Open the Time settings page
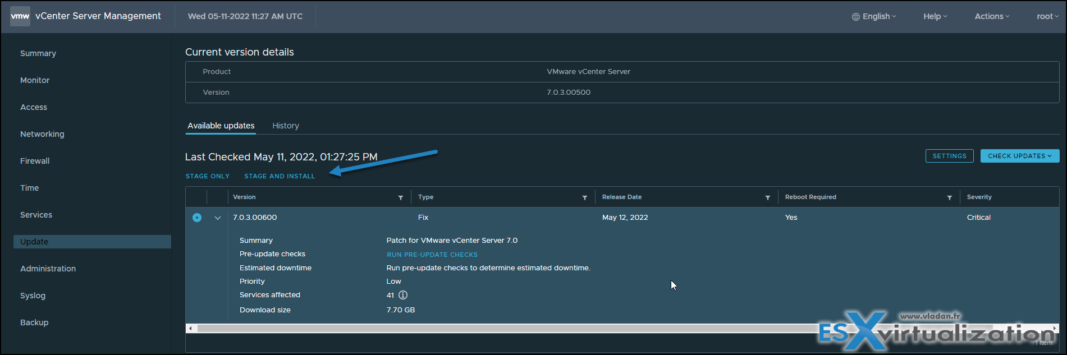Image resolution: width=1067 pixels, height=355 pixels. [29, 188]
